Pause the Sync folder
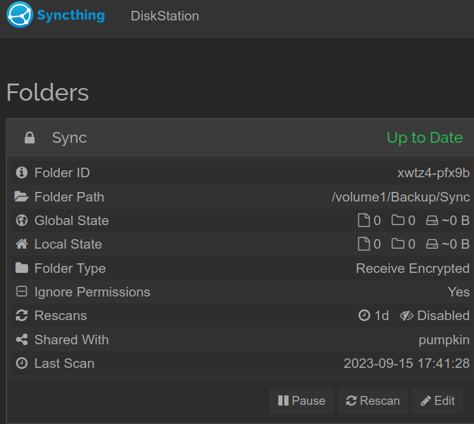The width and height of the screenshot is (474, 424). [x=301, y=400]
